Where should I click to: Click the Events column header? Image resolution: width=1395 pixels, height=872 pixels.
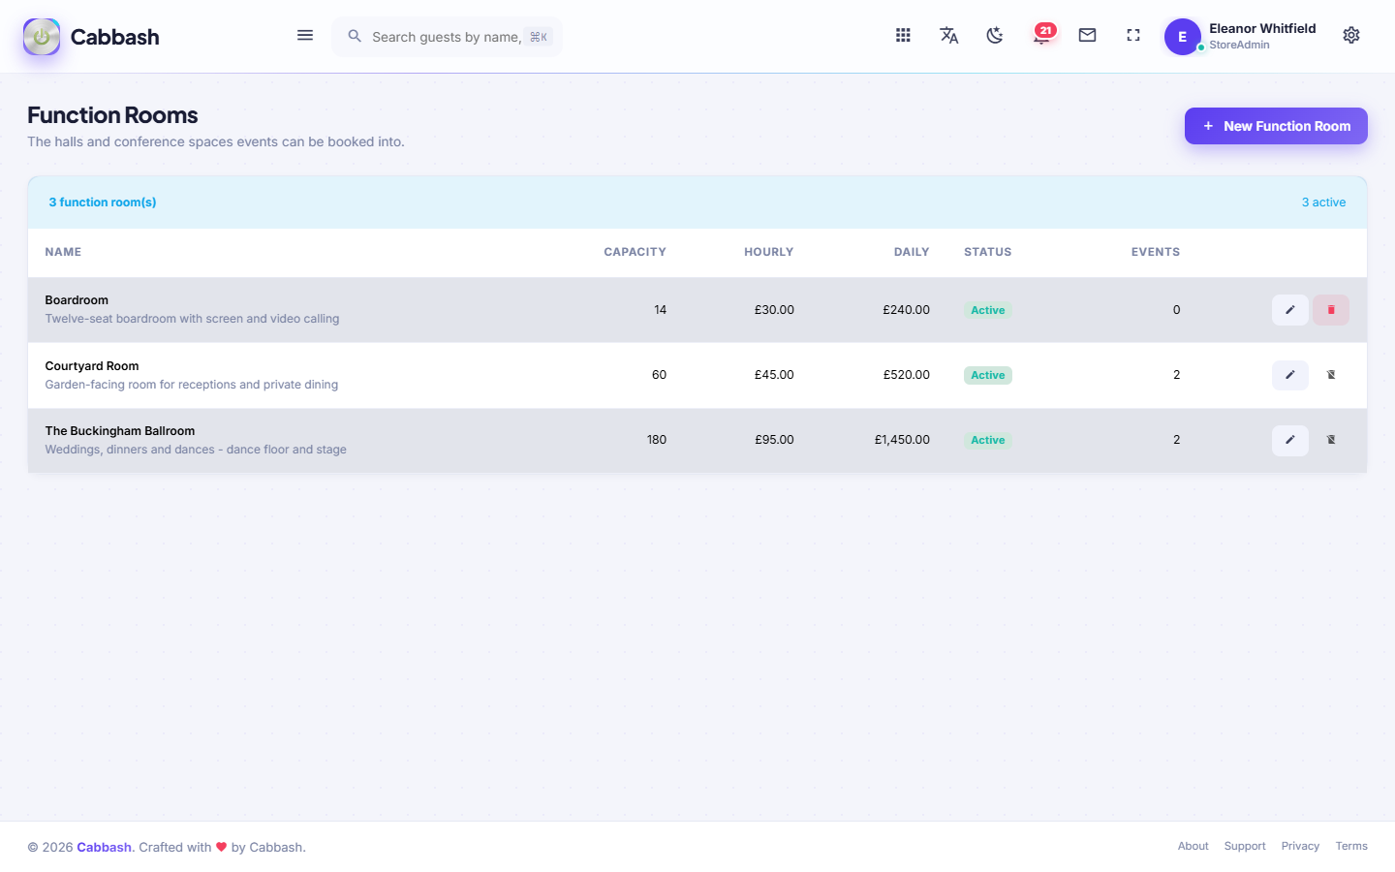[1156, 252]
